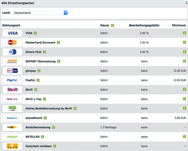188x151 pixels.
Task: Open the info icon next to Banküberweisung
Action: (53, 127)
